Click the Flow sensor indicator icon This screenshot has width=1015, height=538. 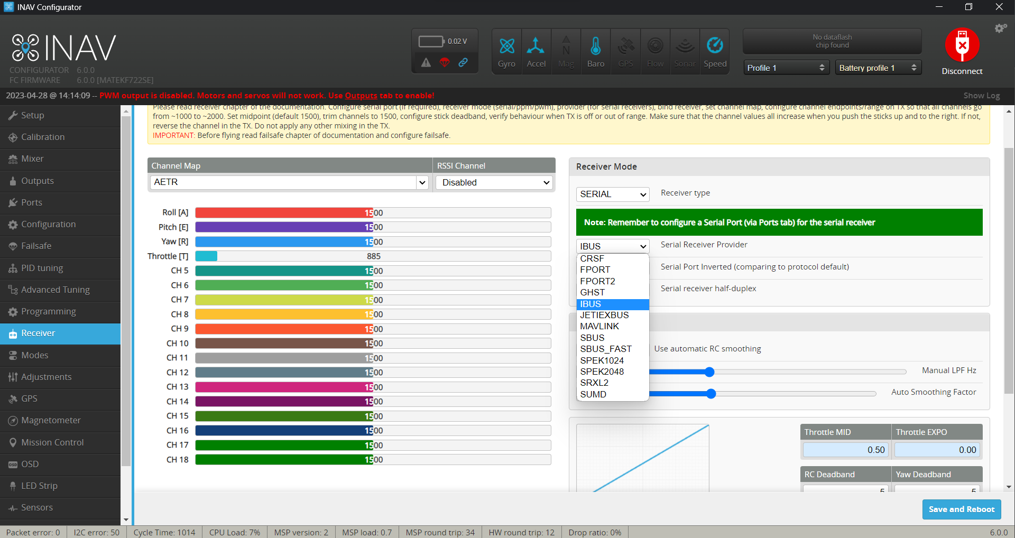(x=655, y=50)
